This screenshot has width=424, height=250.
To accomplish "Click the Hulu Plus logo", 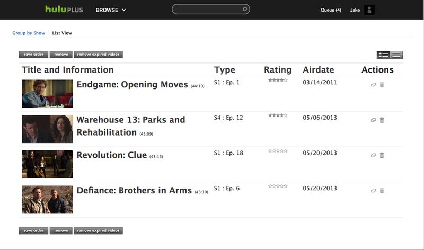I will click(64, 10).
